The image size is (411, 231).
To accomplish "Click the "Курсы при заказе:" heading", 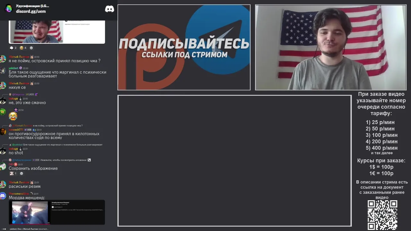I will pyautogui.click(x=381, y=160).
